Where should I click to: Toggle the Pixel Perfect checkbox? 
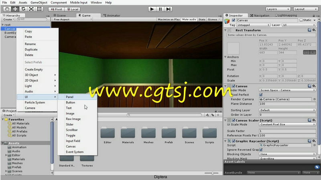coord(261,95)
